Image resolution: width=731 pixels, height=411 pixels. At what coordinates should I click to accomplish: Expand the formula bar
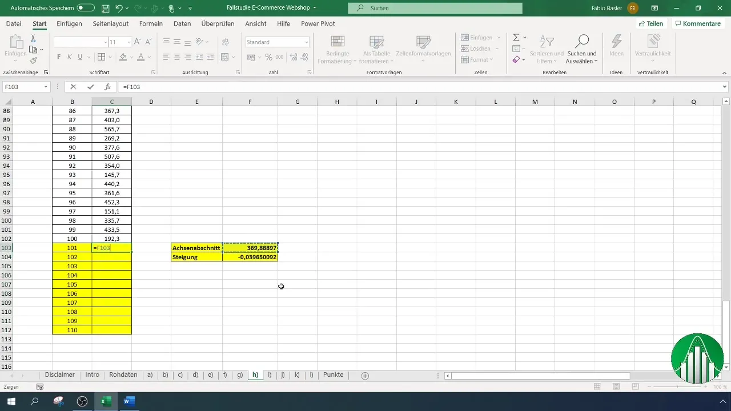click(x=725, y=87)
